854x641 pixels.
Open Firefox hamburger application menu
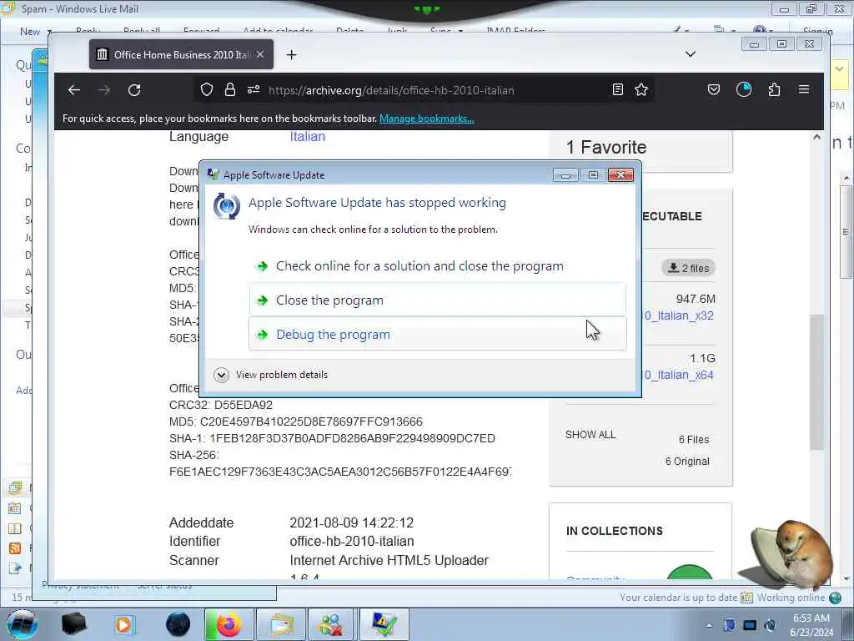(x=804, y=89)
